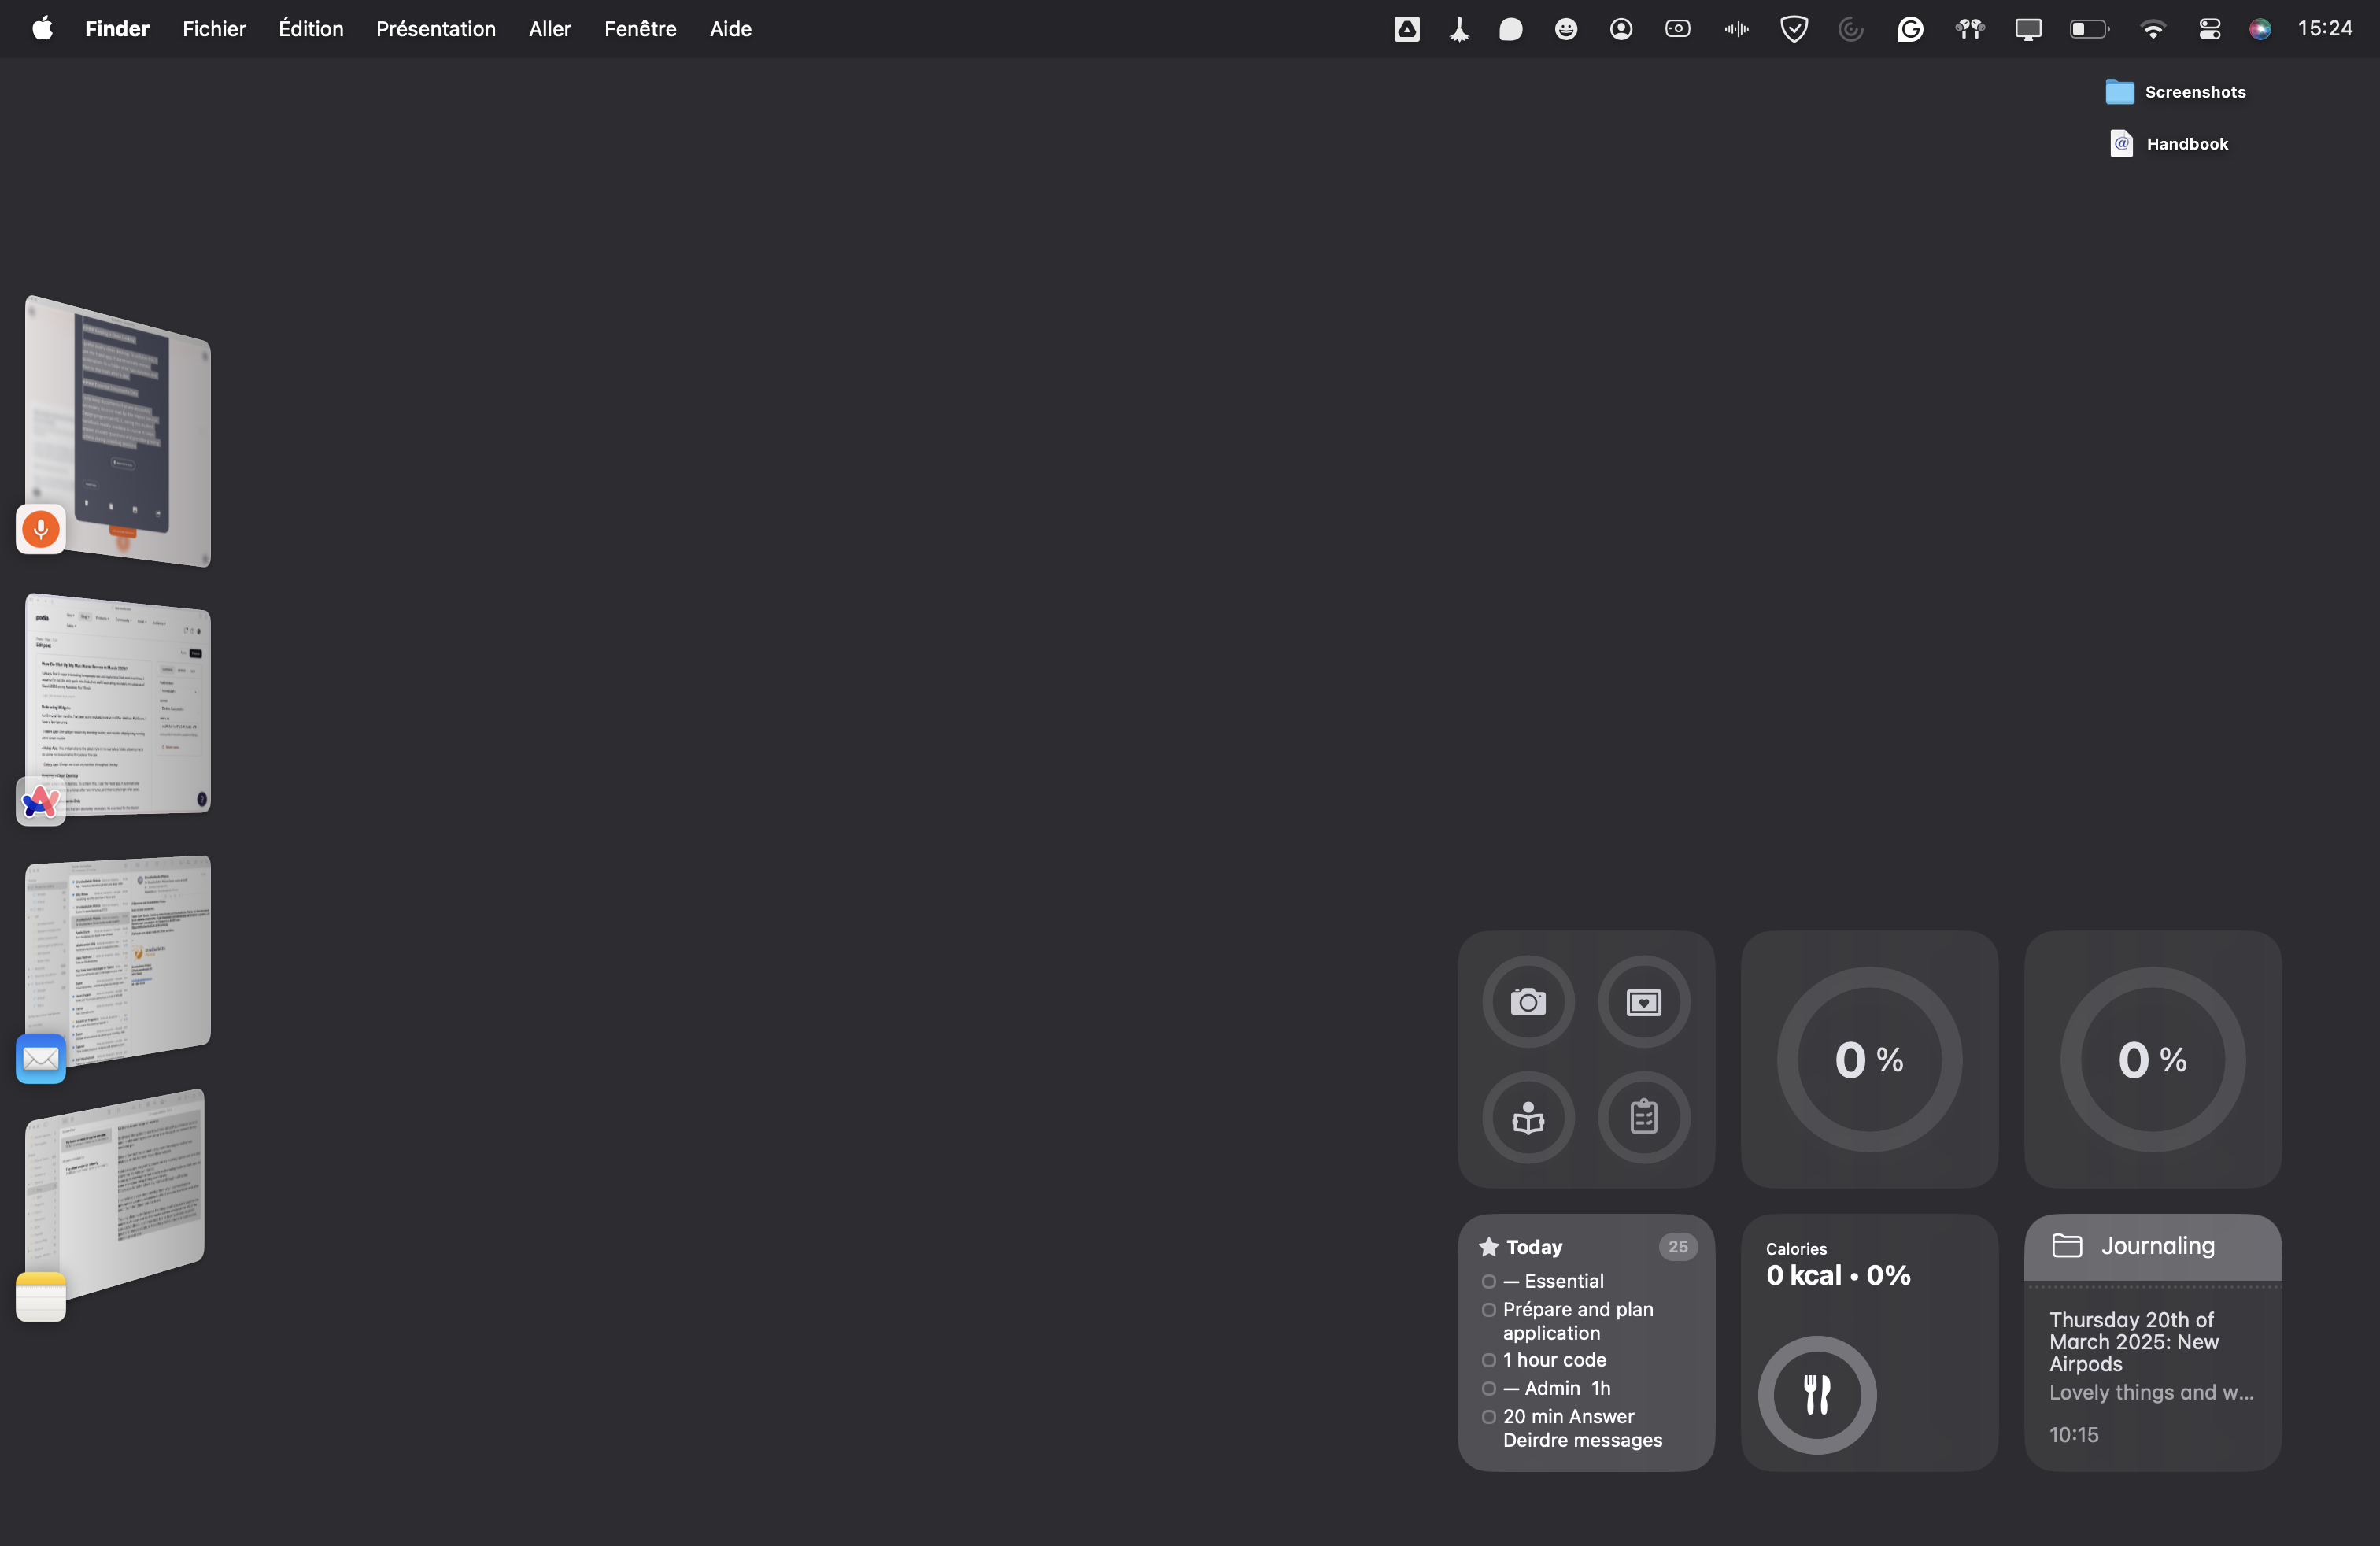Click the clipboard shortcut icon in widget
2380x1546 pixels.
1643,1116
